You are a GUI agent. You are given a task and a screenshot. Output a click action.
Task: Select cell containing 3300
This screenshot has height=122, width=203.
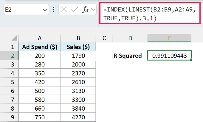pyautogui.click(x=78, y=100)
